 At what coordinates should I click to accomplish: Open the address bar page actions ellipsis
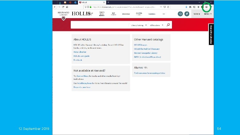[x=161, y=7]
